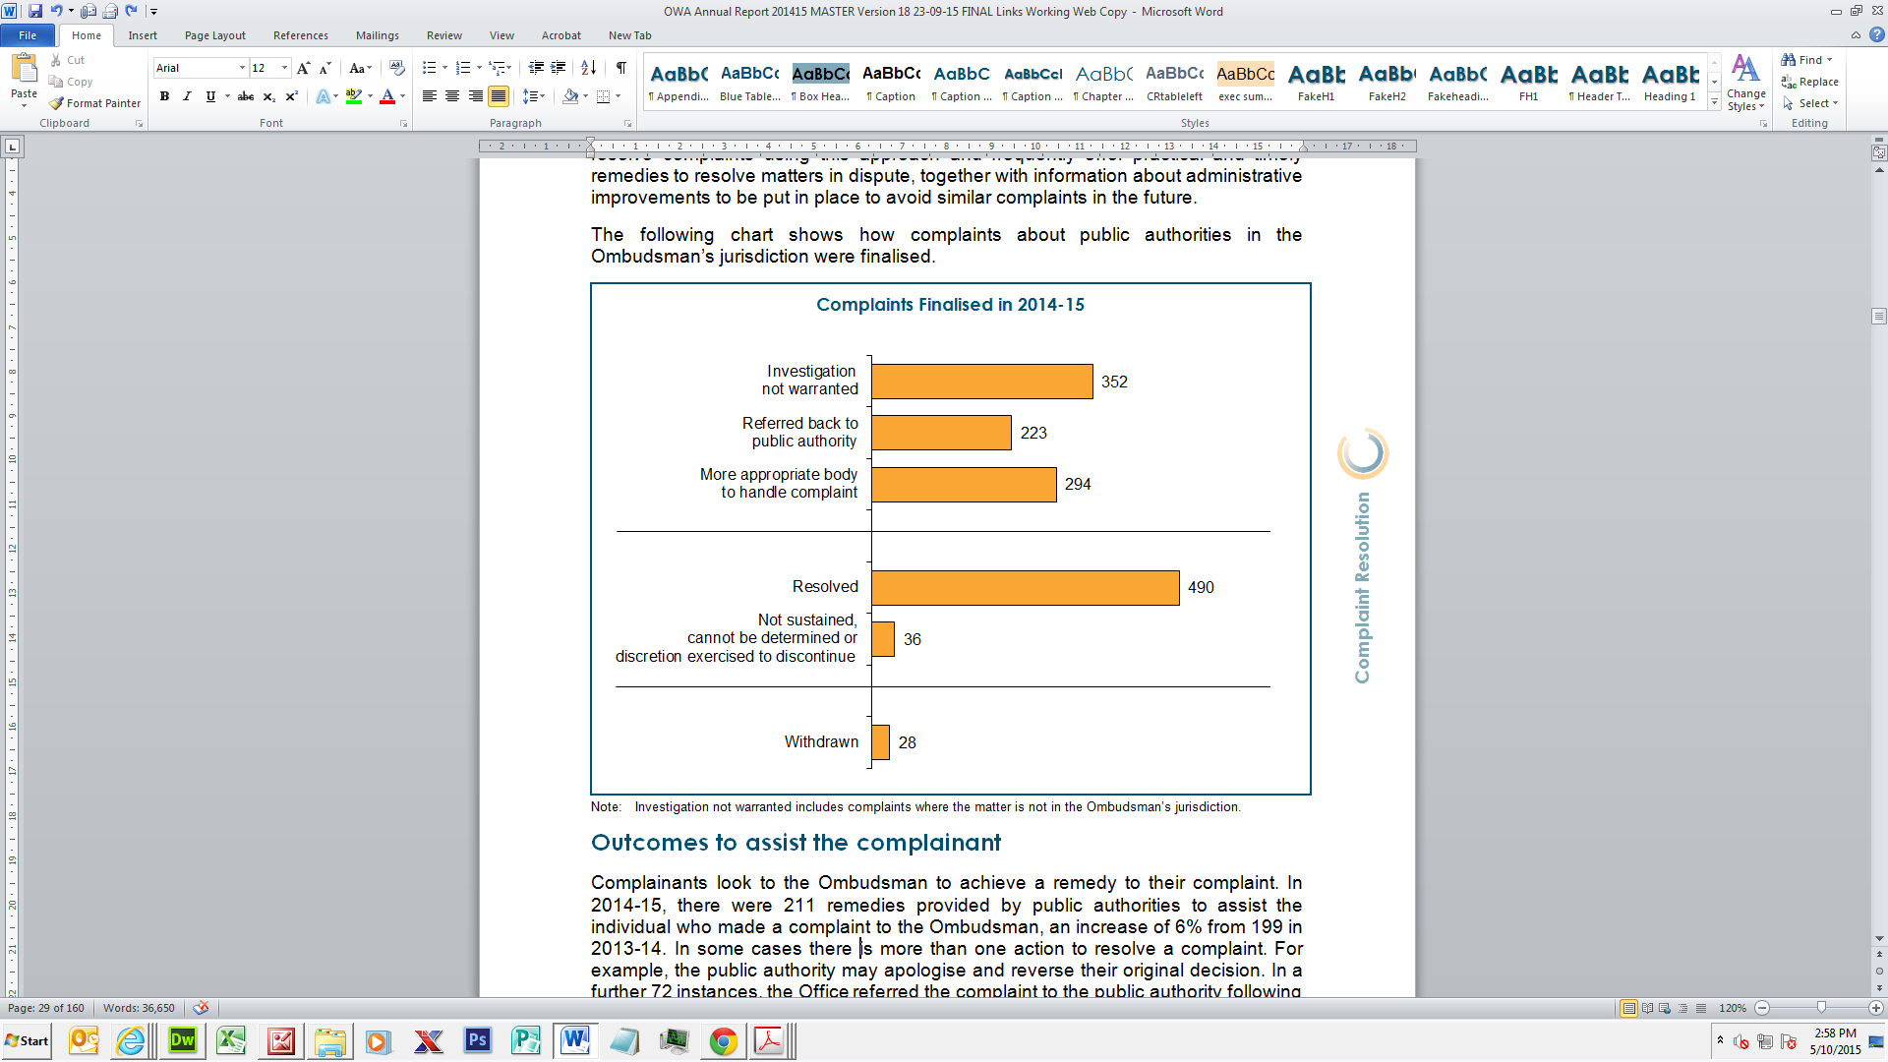Clear formatting from the selection
Screen dimensions: 1888x1062
coord(396,68)
